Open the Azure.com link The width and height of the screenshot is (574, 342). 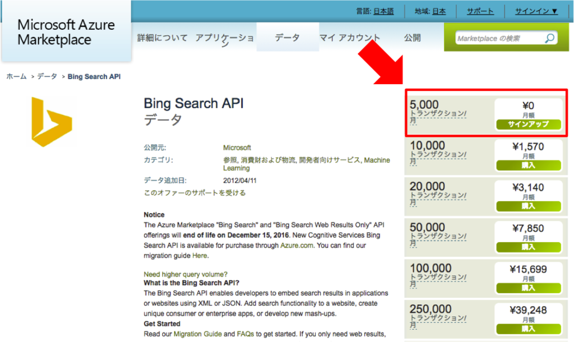297,246
